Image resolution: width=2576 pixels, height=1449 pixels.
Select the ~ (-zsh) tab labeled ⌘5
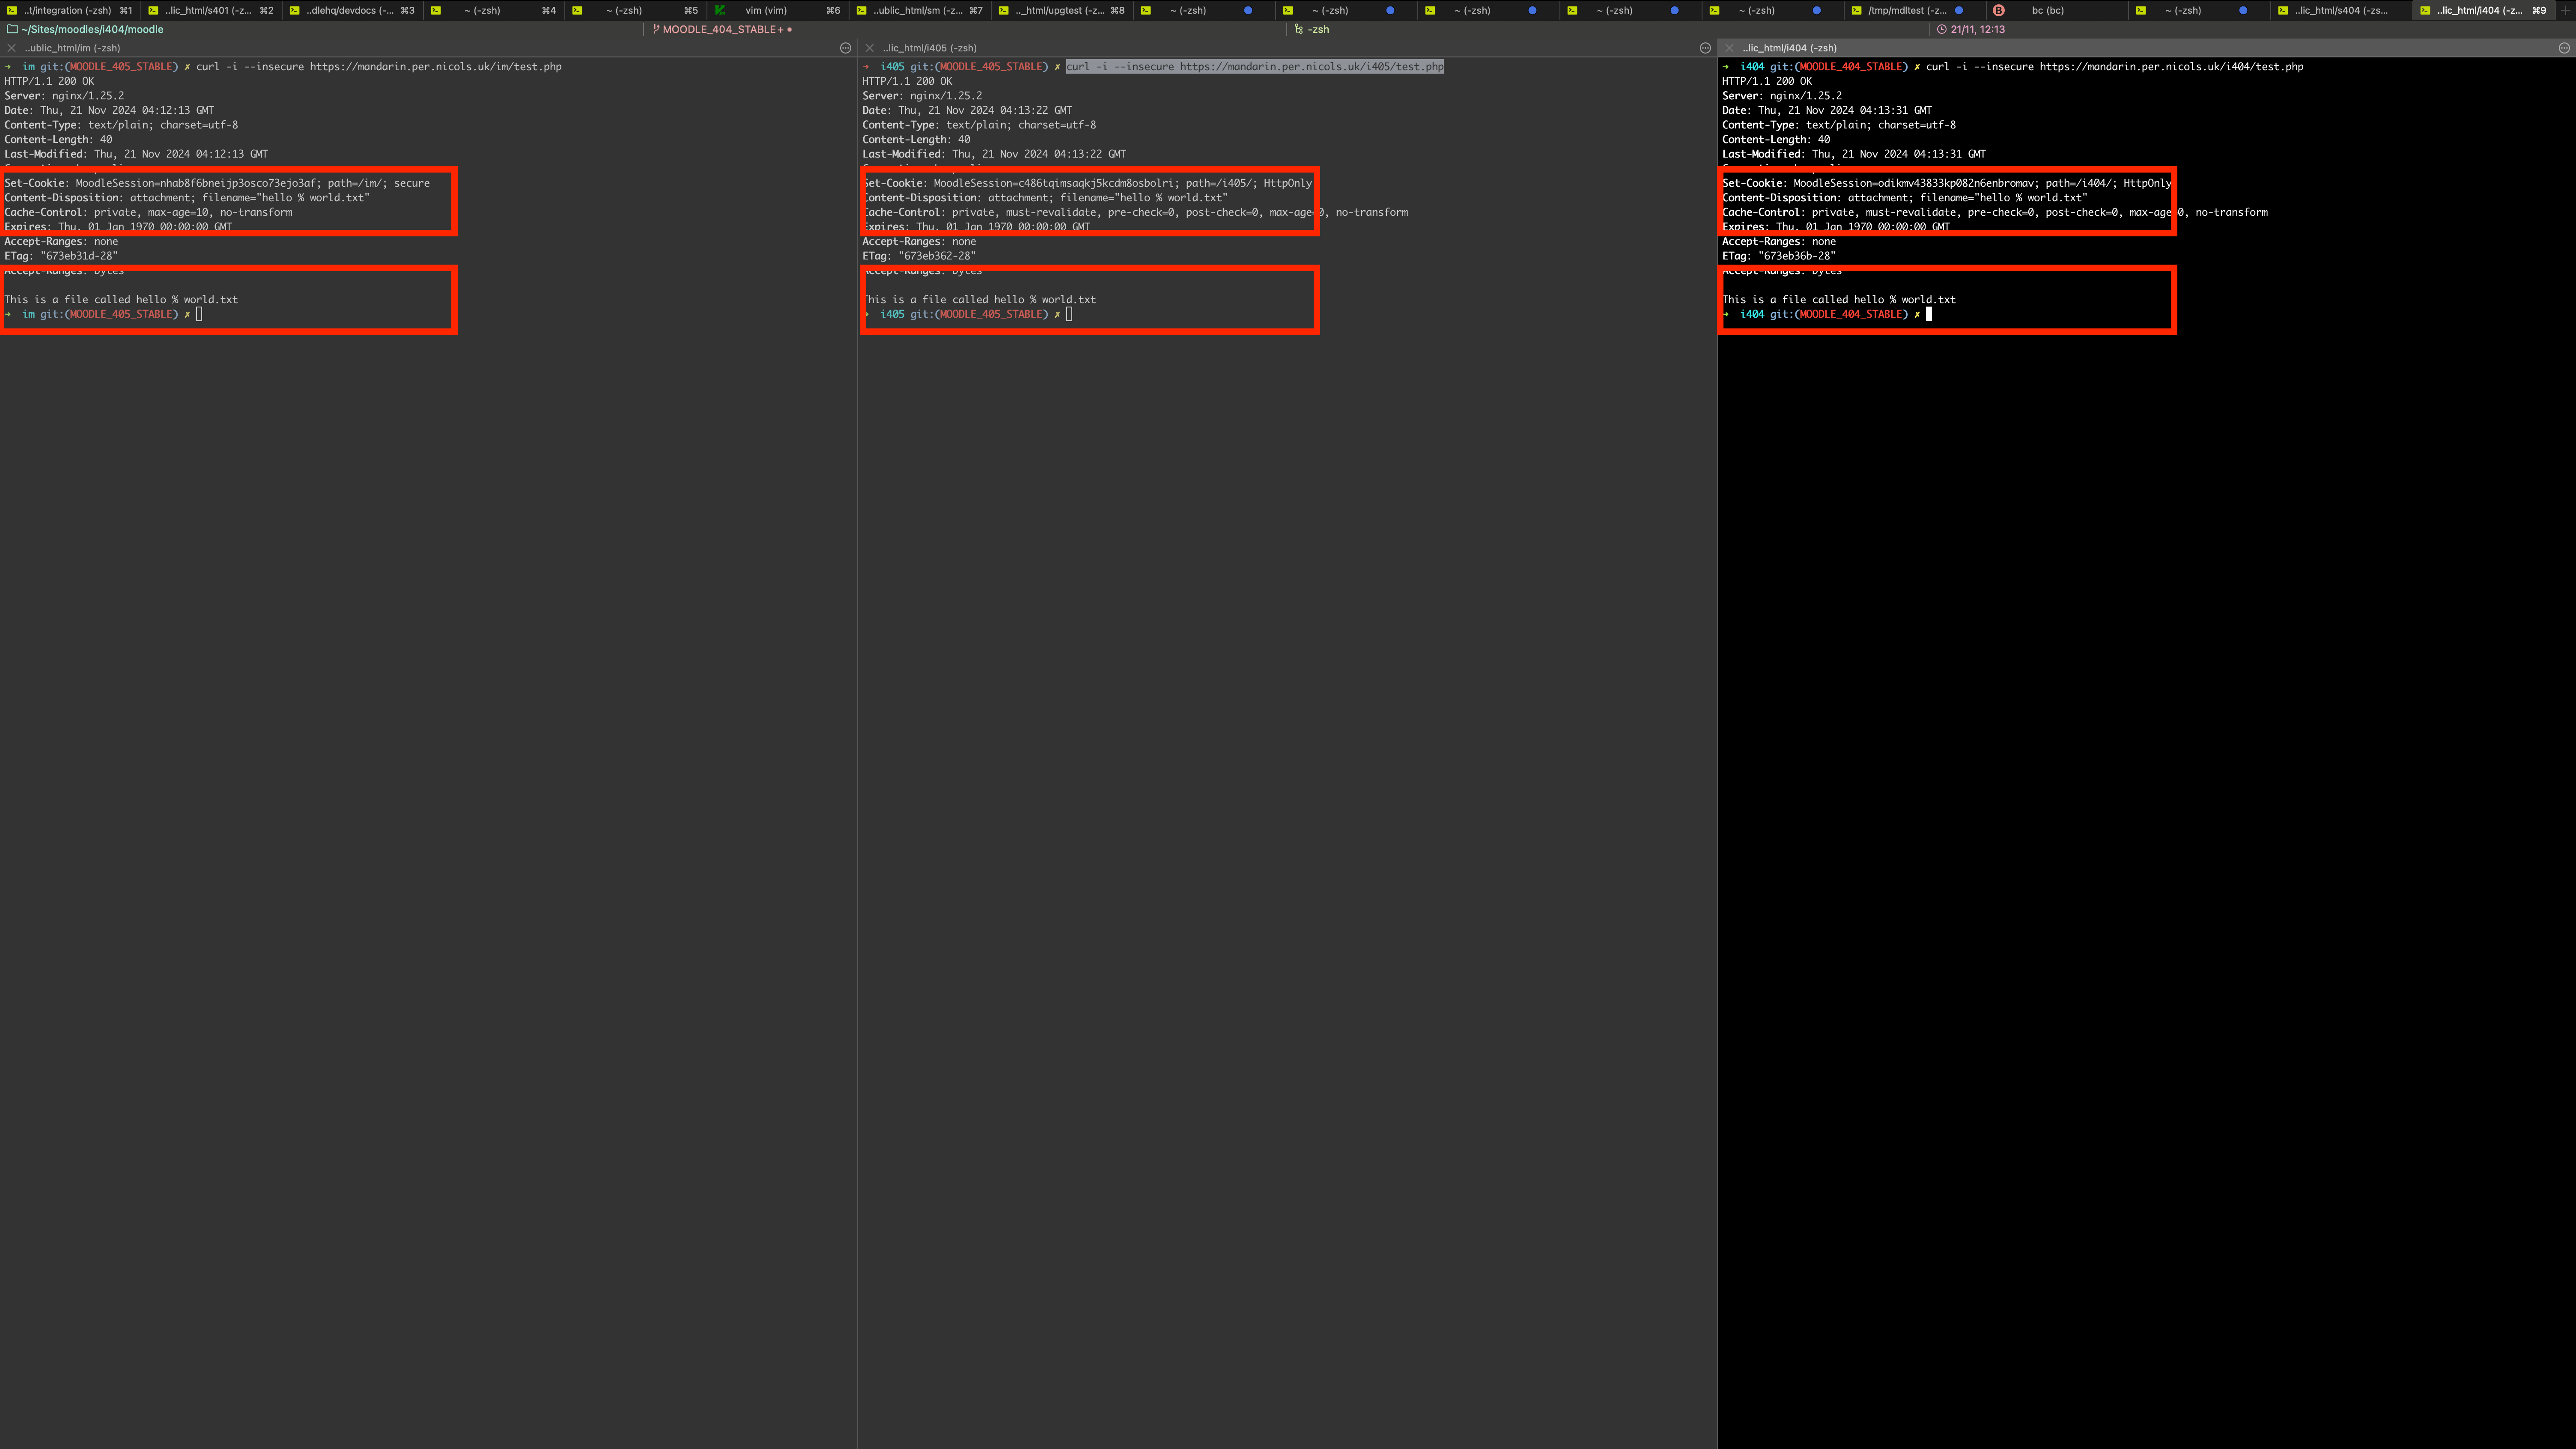pyautogui.click(x=636, y=10)
